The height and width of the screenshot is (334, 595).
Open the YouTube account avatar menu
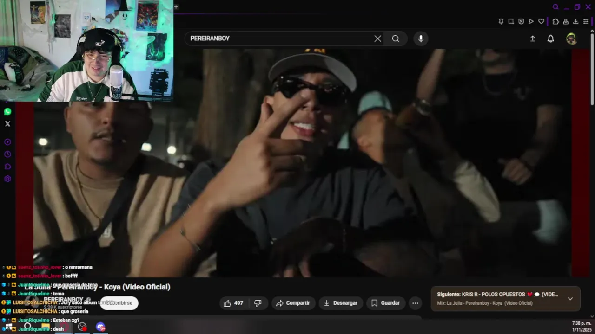pyautogui.click(x=571, y=39)
